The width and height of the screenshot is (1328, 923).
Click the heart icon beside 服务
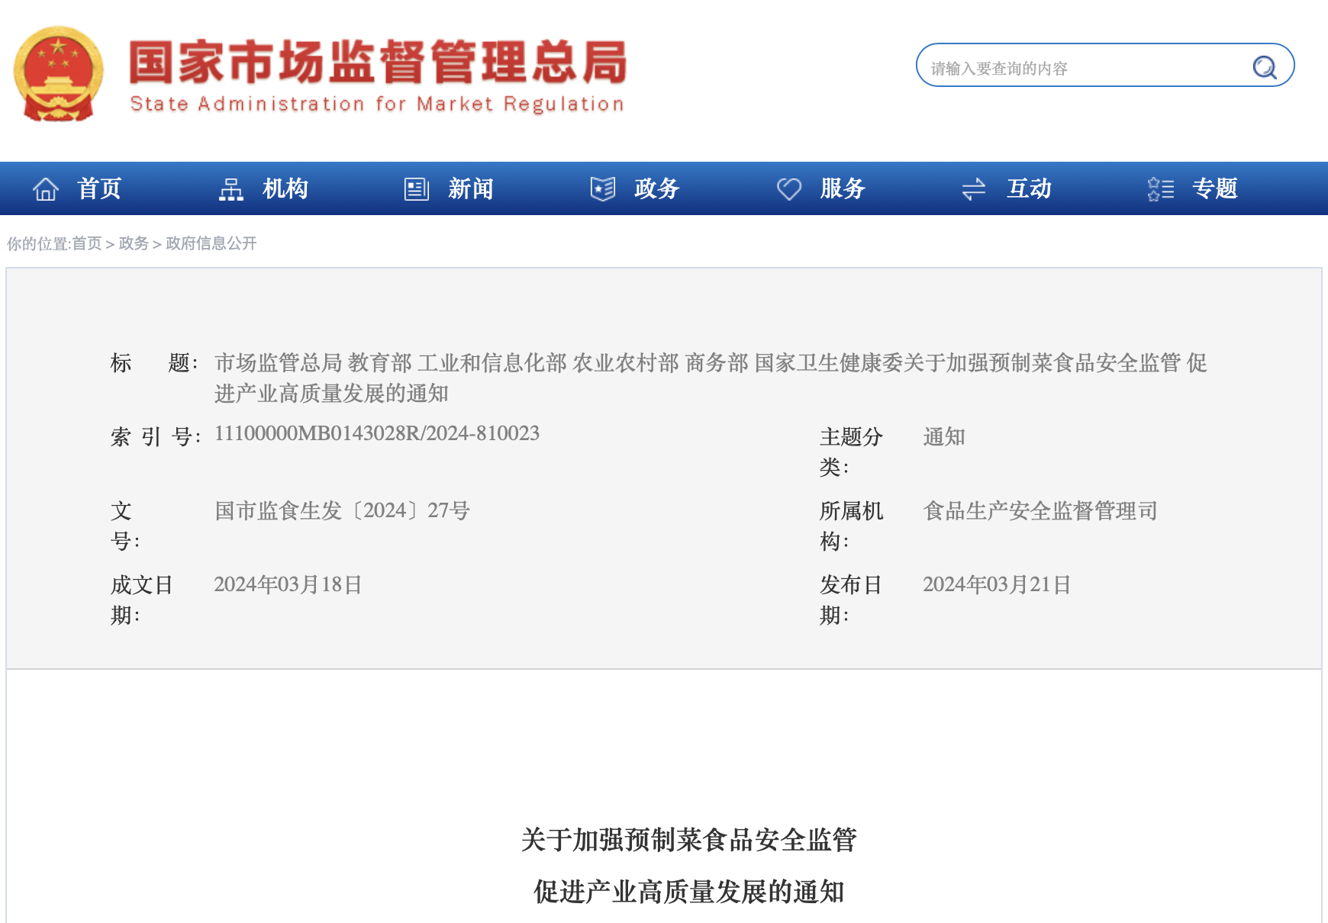(789, 188)
